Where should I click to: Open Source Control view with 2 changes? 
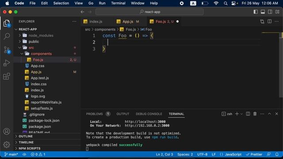[x=7, y=50]
